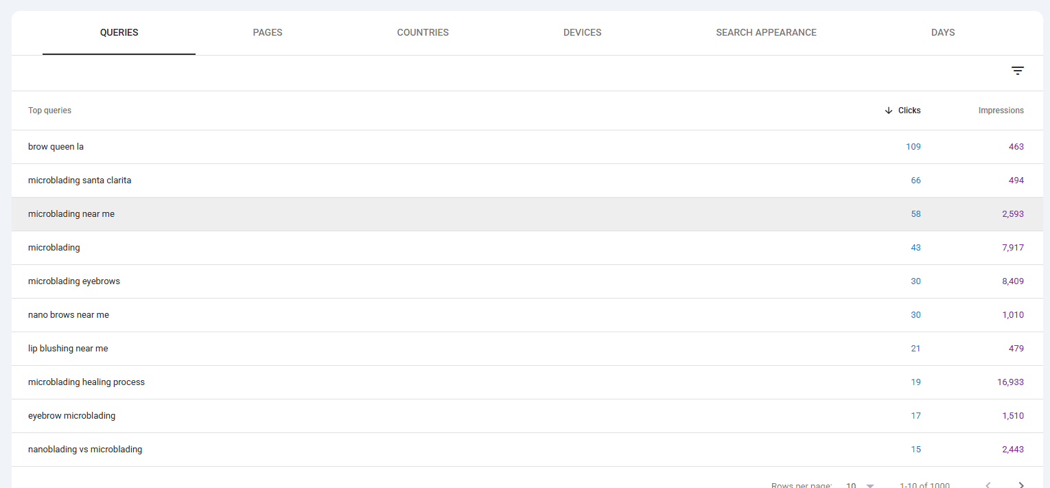
Task: Select the Countries tab
Action: (423, 32)
